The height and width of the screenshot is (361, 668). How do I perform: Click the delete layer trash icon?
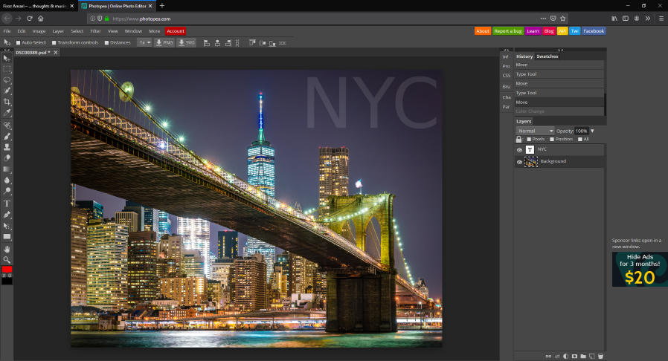click(x=601, y=357)
